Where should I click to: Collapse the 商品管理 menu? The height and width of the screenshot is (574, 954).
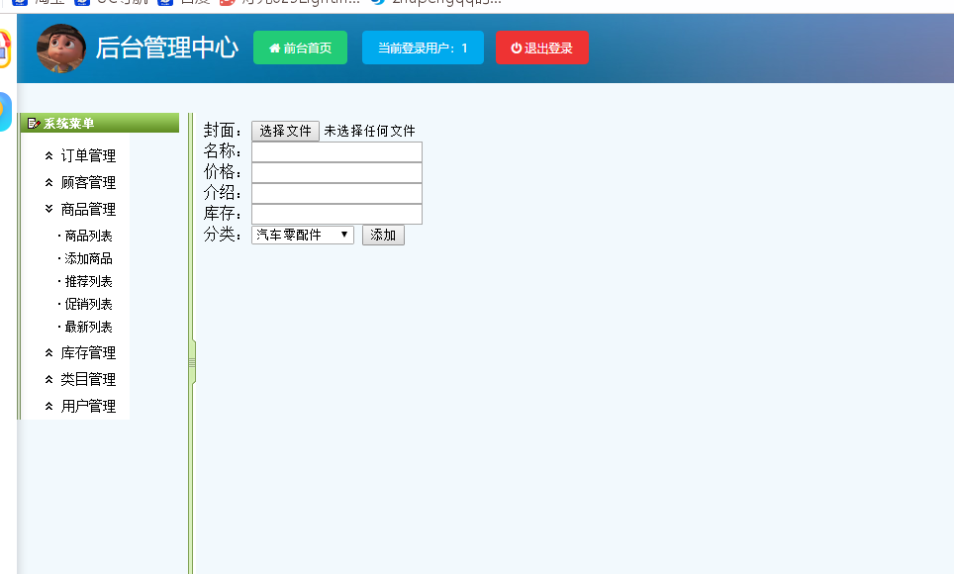pos(88,210)
